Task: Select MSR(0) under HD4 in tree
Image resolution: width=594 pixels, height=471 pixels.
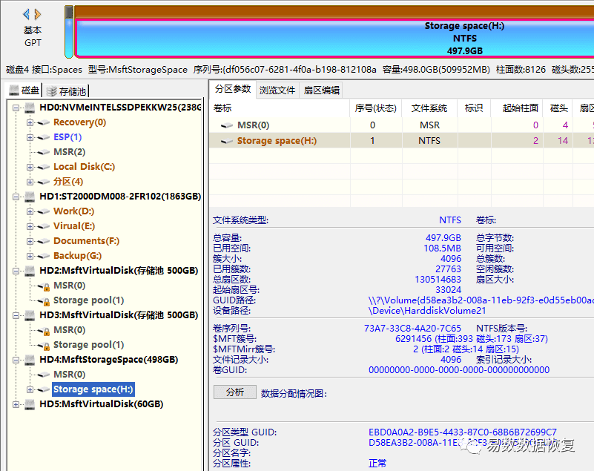Action: tap(69, 375)
